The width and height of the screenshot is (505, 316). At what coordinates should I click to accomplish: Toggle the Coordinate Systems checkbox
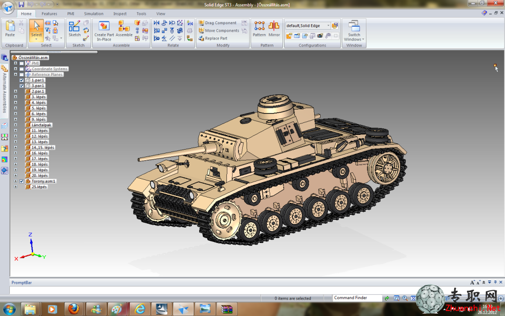[22, 69]
